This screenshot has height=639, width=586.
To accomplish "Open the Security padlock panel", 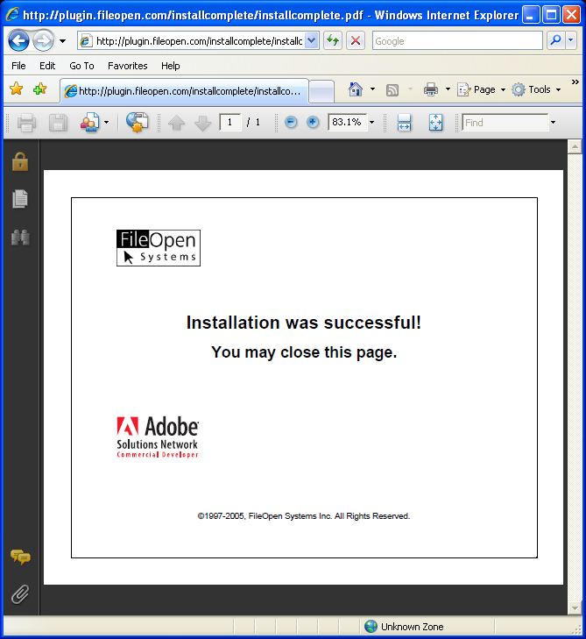I will pos(20,162).
